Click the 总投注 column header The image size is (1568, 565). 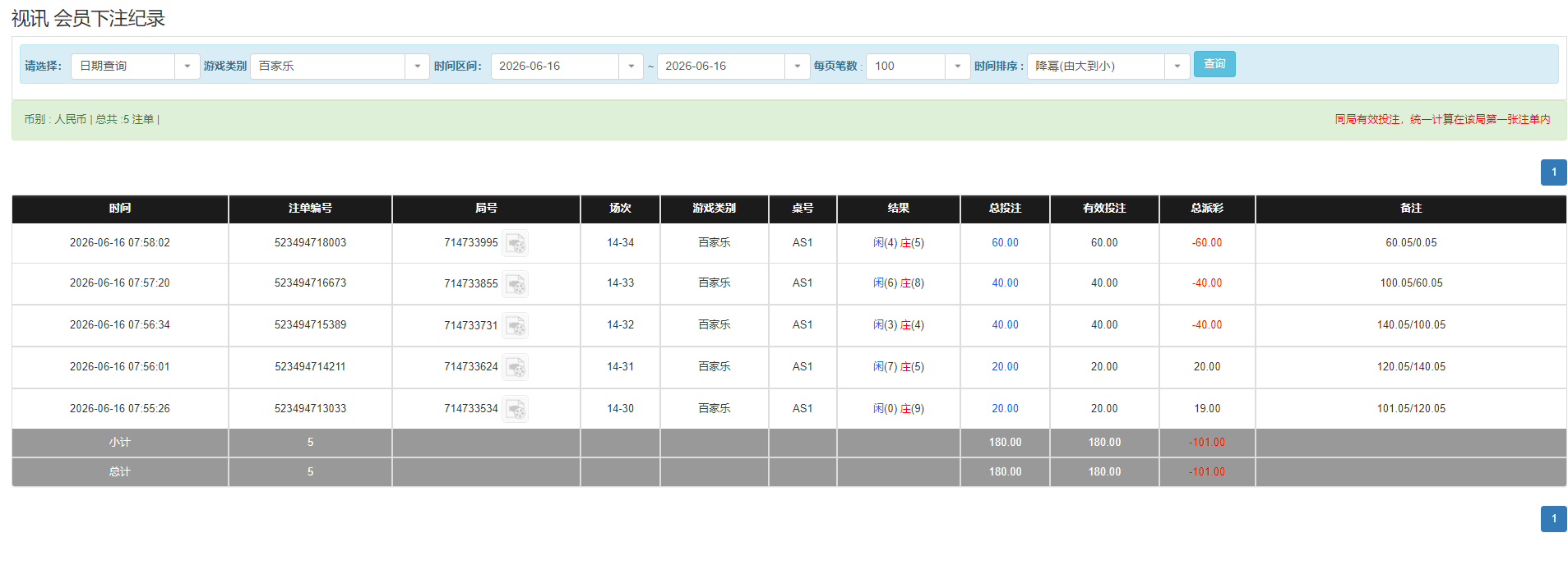[x=1005, y=209]
